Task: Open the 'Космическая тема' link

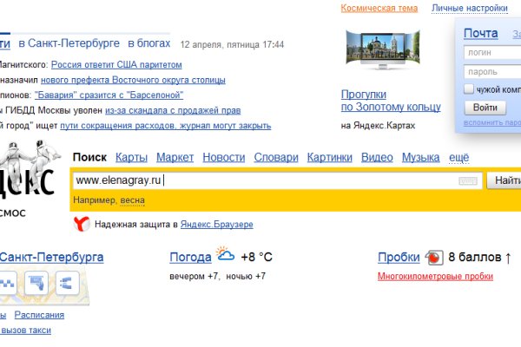Action: 379,8
